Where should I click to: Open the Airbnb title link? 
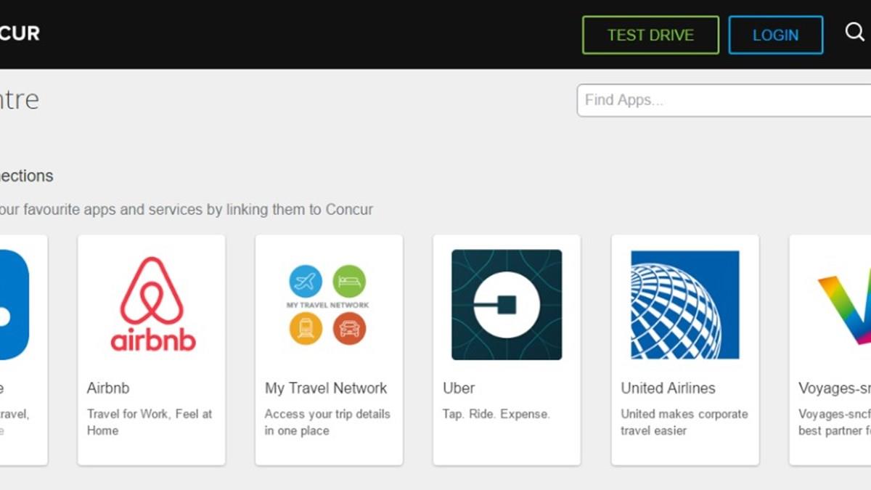108,388
